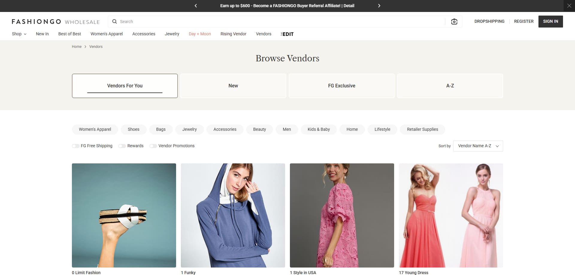The width and height of the screenshot is (575, 275).
Task: Open image search camera icon
Action: [454, 22]
